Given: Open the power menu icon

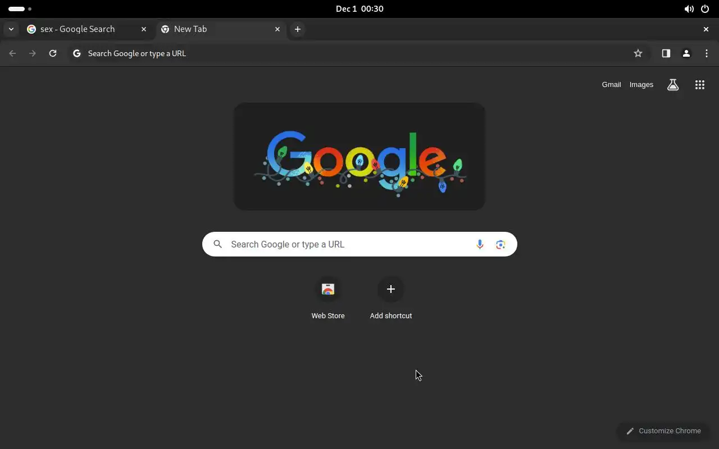Looking at the screenshot, I should click(705, 9).
